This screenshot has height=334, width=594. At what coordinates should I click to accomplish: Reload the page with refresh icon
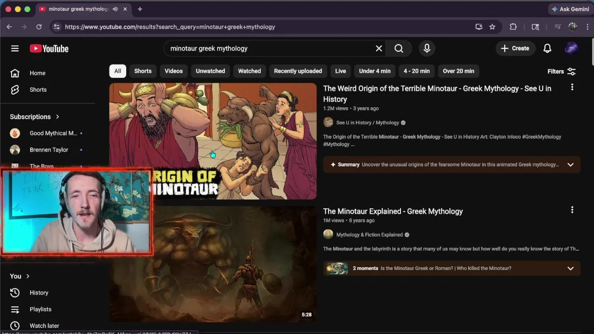[x=39, y=27]
